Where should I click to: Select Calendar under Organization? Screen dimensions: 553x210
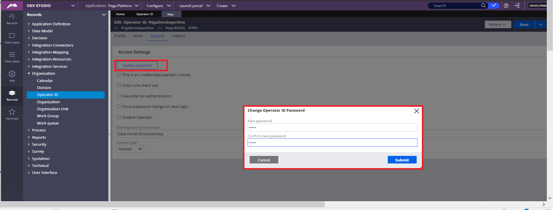(x=45, y=81)
